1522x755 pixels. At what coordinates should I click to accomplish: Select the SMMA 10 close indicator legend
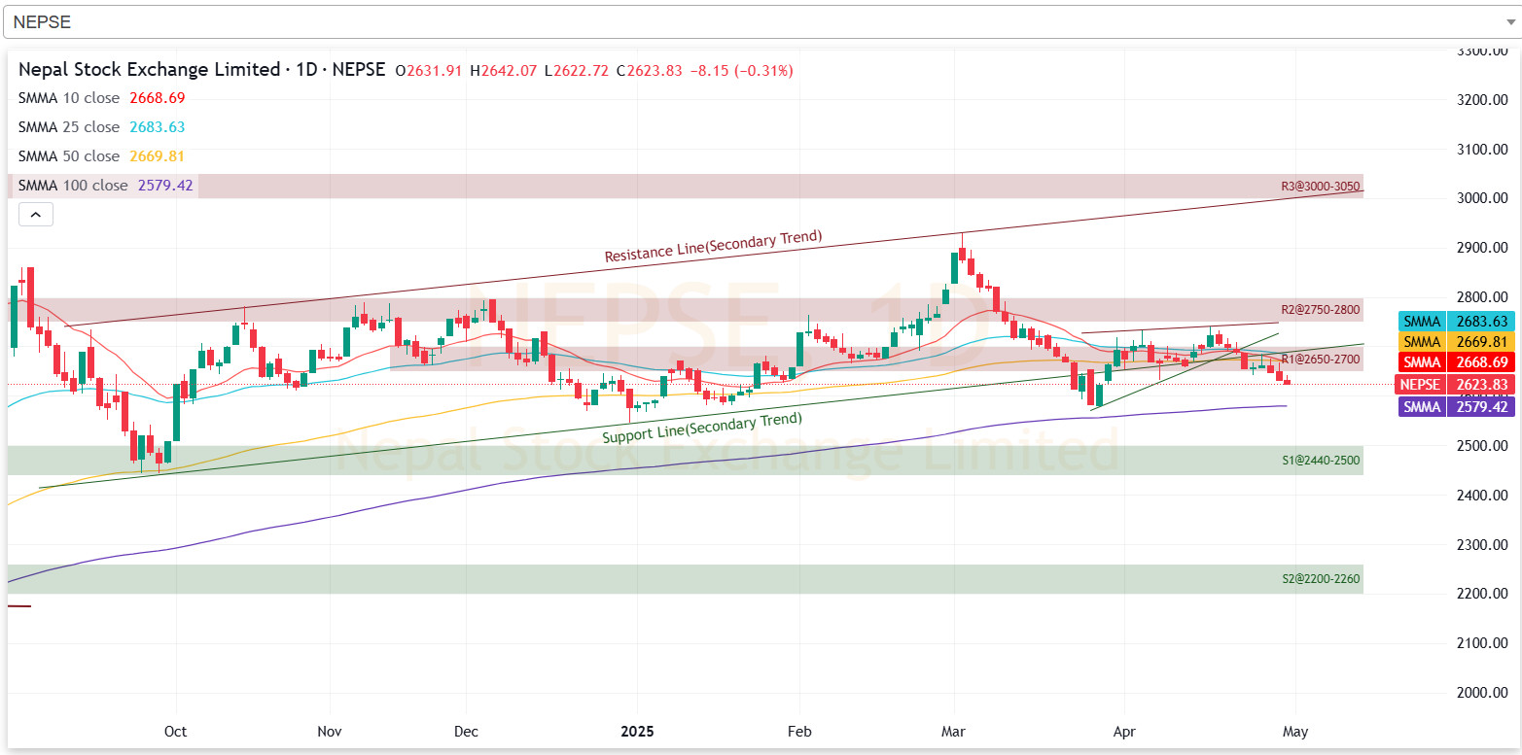(101, 98)
